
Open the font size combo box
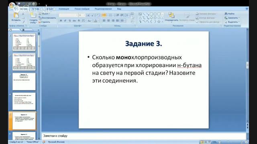tap(82, 15)
